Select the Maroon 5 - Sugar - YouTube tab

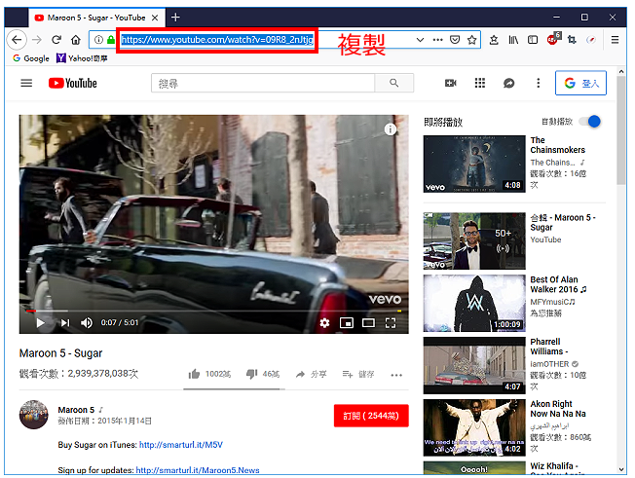96,18
